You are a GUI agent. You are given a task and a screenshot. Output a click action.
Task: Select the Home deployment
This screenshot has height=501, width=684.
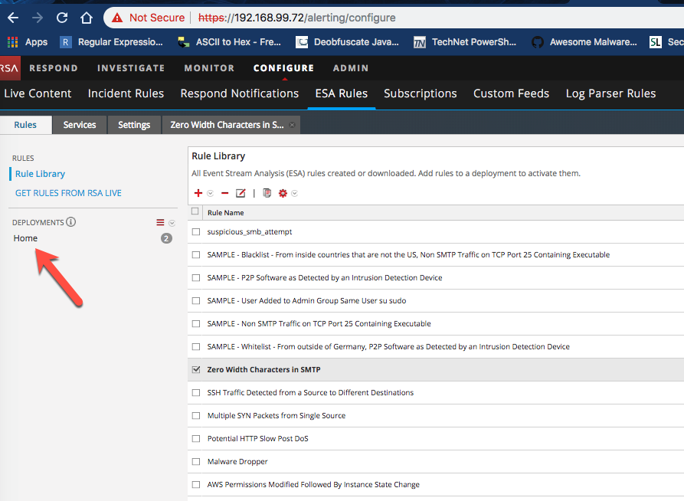point(25,238)
